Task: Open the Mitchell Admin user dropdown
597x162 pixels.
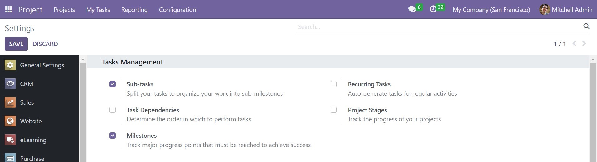Action: point(566,10)
